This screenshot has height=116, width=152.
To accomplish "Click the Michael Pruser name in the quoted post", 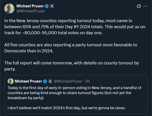I will pos(28,81).
